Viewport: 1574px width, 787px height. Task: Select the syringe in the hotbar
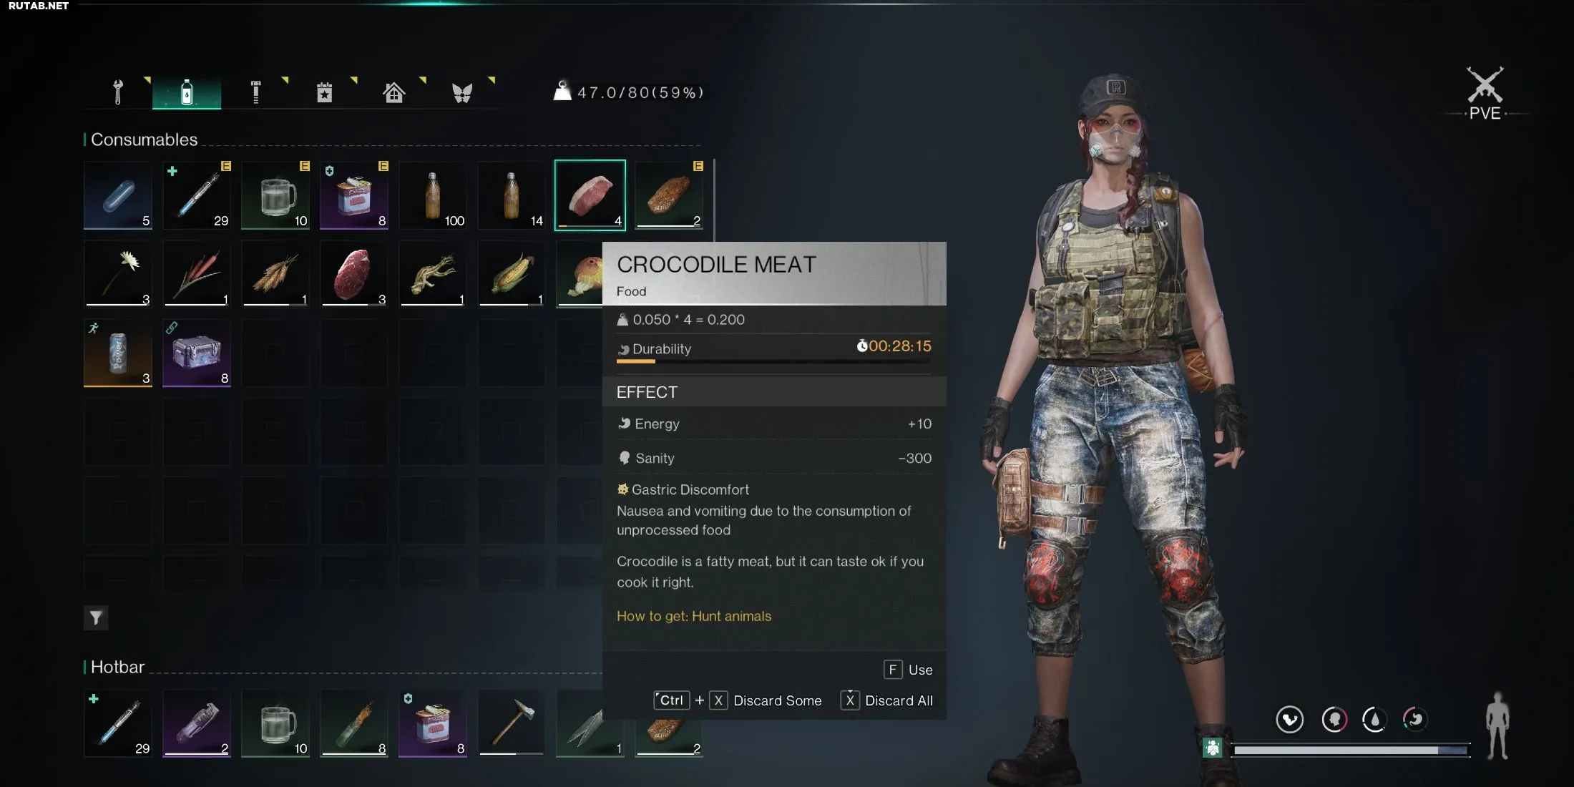click(x=118, y=723)
